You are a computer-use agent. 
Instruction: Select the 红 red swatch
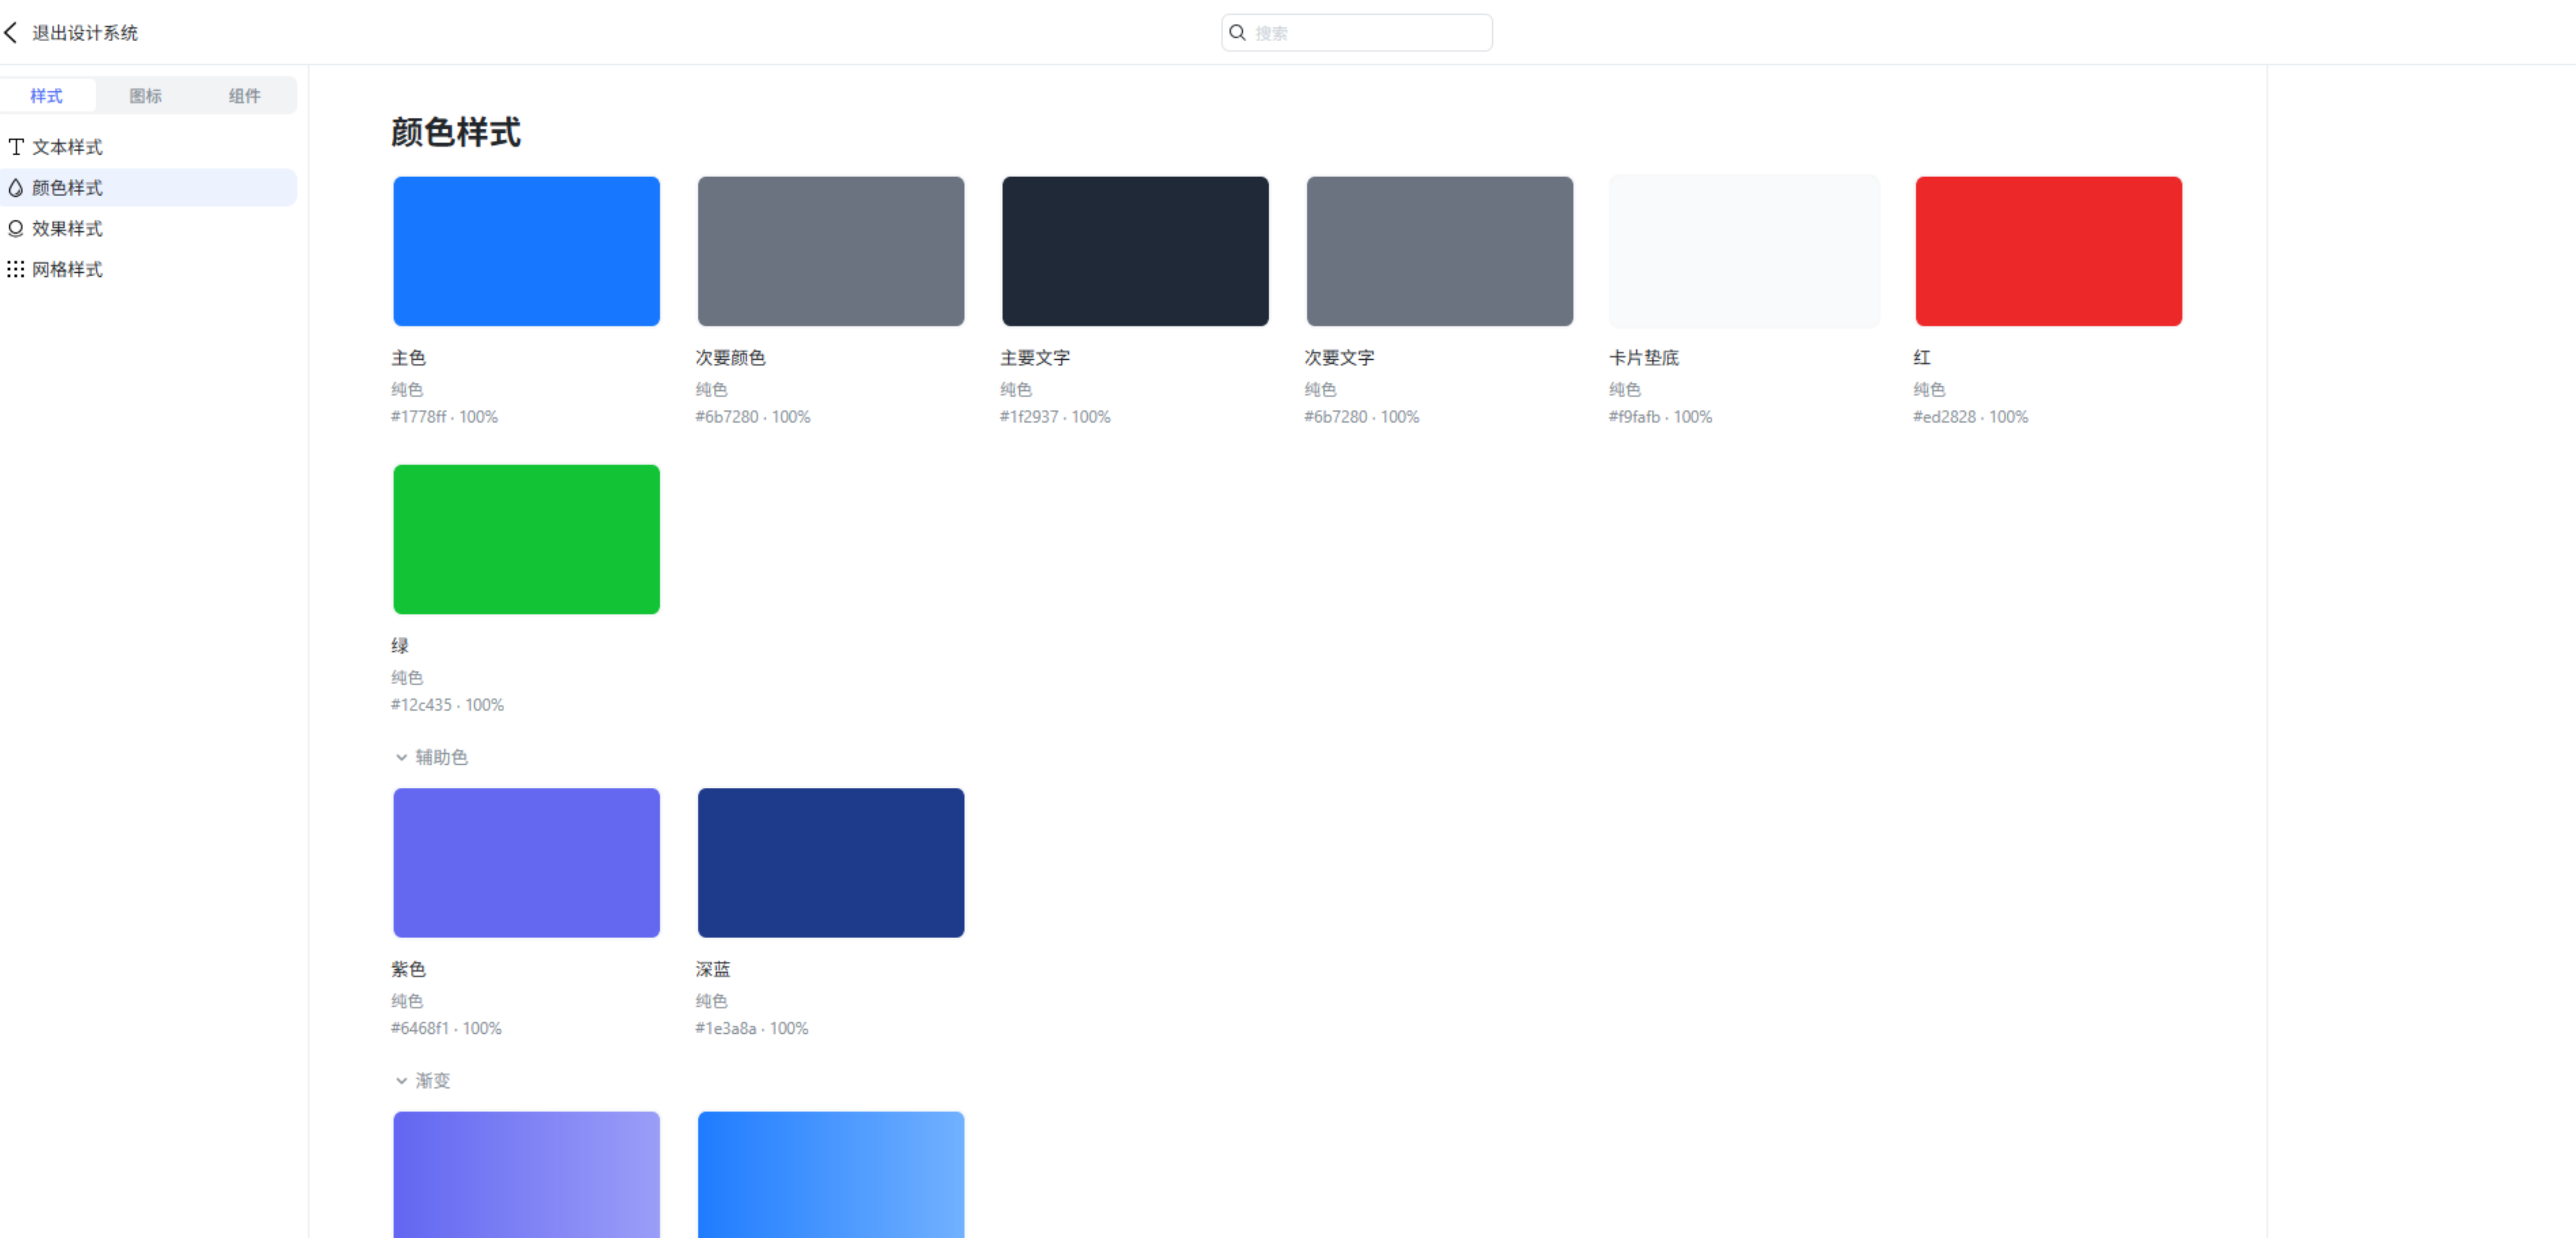click(x=2049, y=251)
